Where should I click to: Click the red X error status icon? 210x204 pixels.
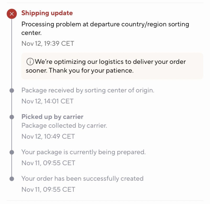tap(12, 14)
